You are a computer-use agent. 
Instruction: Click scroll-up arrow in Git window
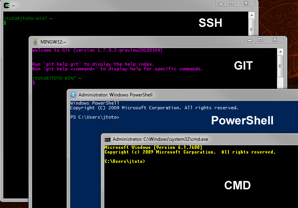pyautogui.click(x=281, y=52)
